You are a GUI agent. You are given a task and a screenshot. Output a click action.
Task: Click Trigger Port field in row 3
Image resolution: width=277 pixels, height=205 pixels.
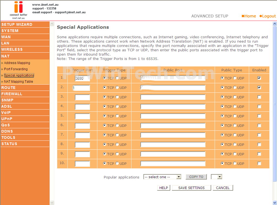coord(82,97)
